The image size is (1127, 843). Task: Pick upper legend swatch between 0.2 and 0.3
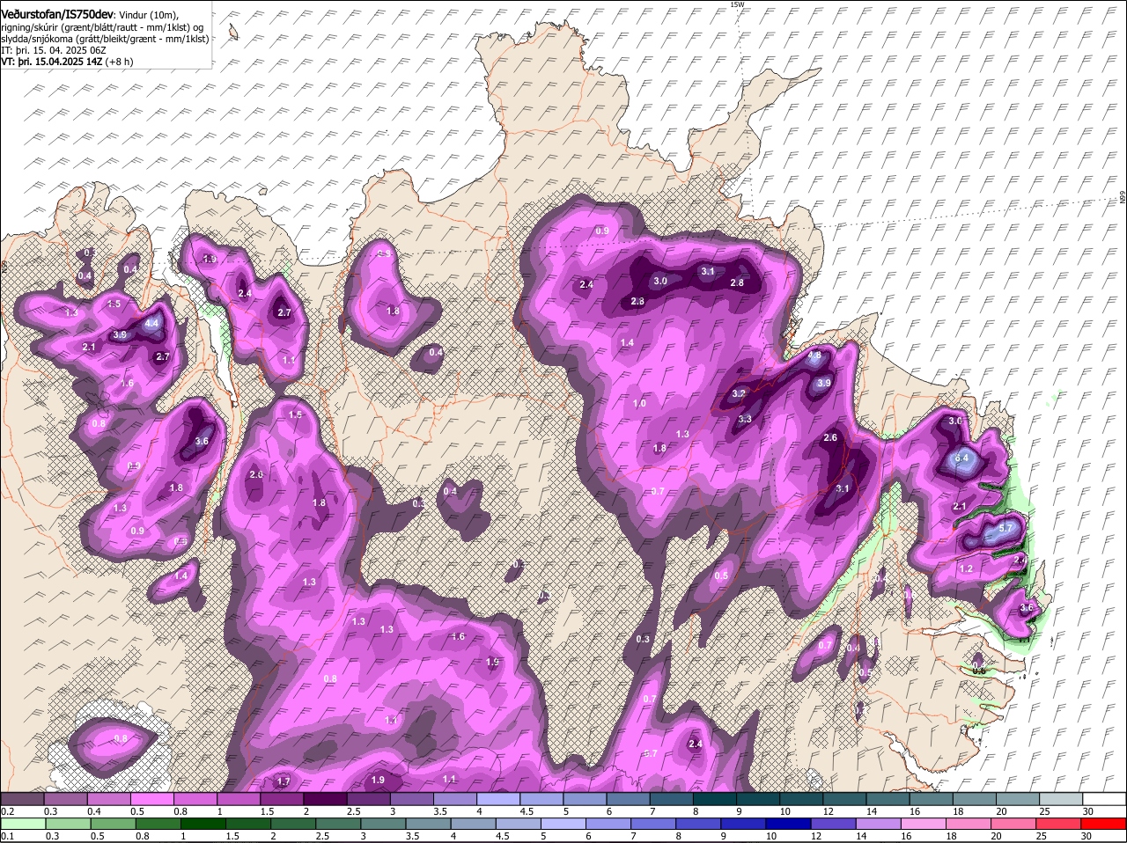click(22, 798)
